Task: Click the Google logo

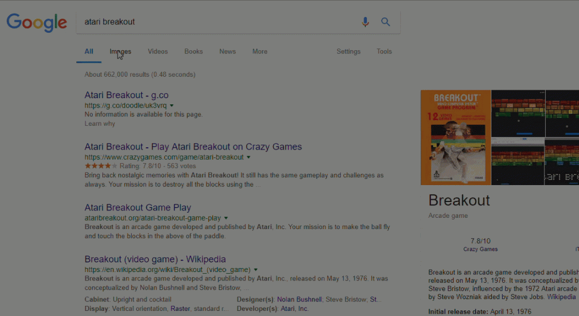Action: click(37, 22)
